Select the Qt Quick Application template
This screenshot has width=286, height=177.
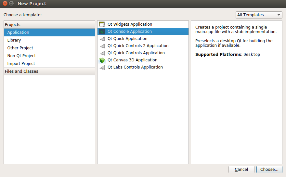(x=143, y=39)
